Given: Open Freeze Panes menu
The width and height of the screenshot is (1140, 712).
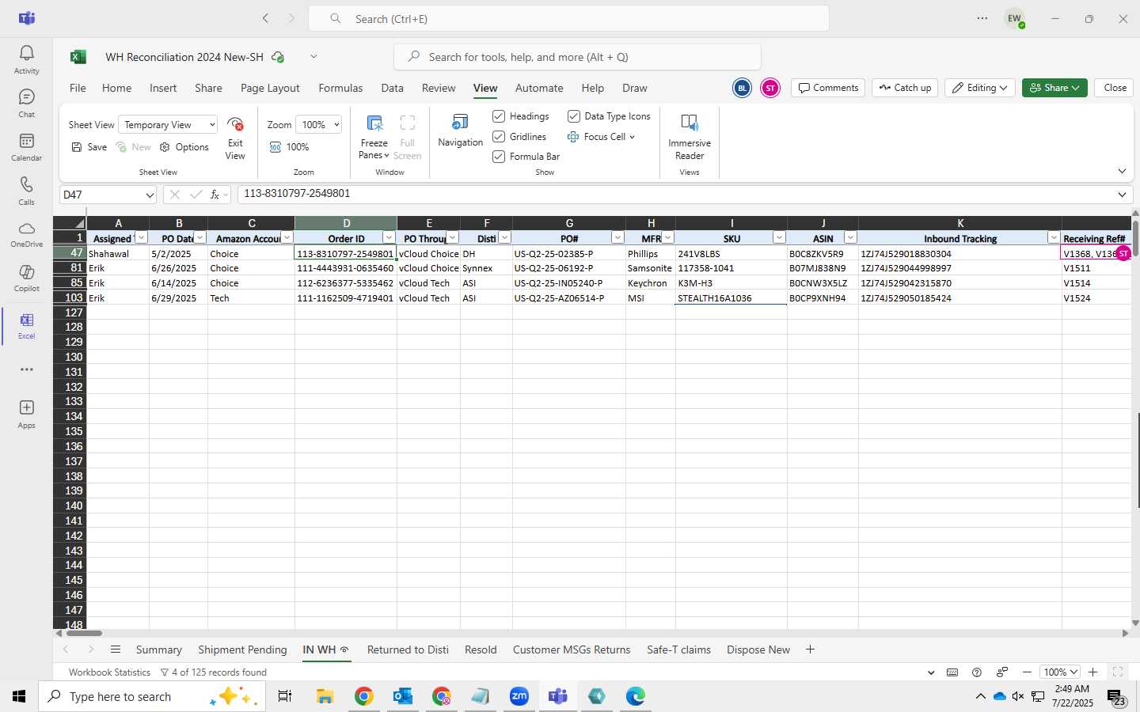Looking at the screenshot, I should tap(374, 138).
